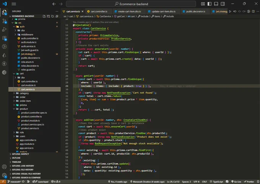Synchronize changes from status bar

pos(23,182)
